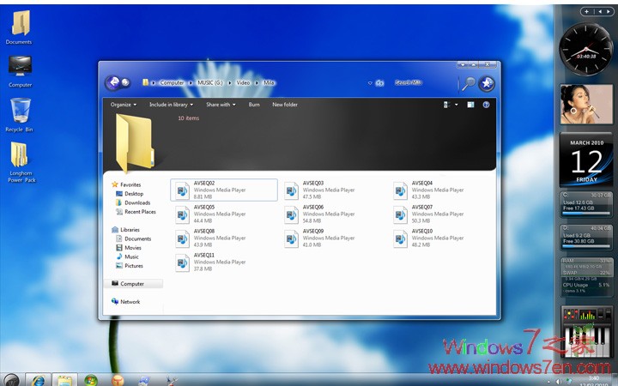Image resolution: width=618 pixels, height=386 pixels.
Task: Refresh the Mila folder view
Action: [379, 82]
